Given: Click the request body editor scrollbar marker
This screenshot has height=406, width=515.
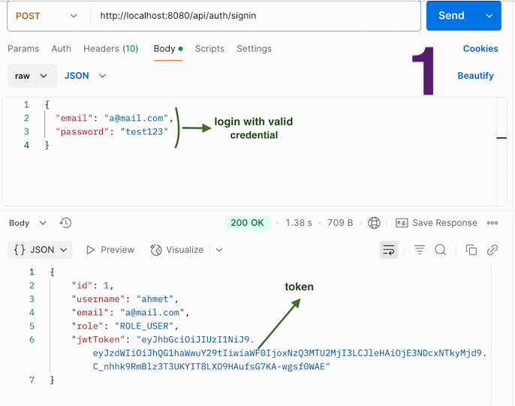Looking at the screenshot, I should coord(501,138).
